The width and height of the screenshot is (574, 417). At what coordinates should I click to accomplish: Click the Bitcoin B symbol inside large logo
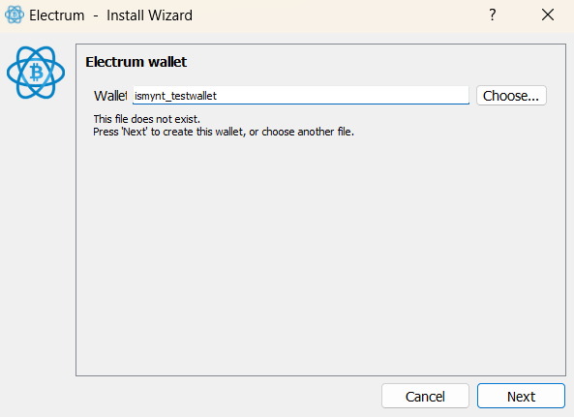point(36,73)
